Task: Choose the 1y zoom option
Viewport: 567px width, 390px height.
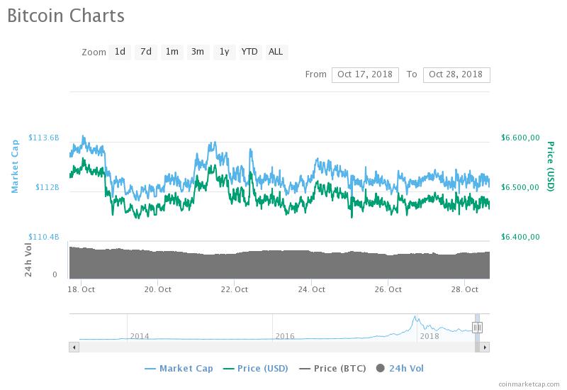Action: pyautogui.click(x=224, y=52)
